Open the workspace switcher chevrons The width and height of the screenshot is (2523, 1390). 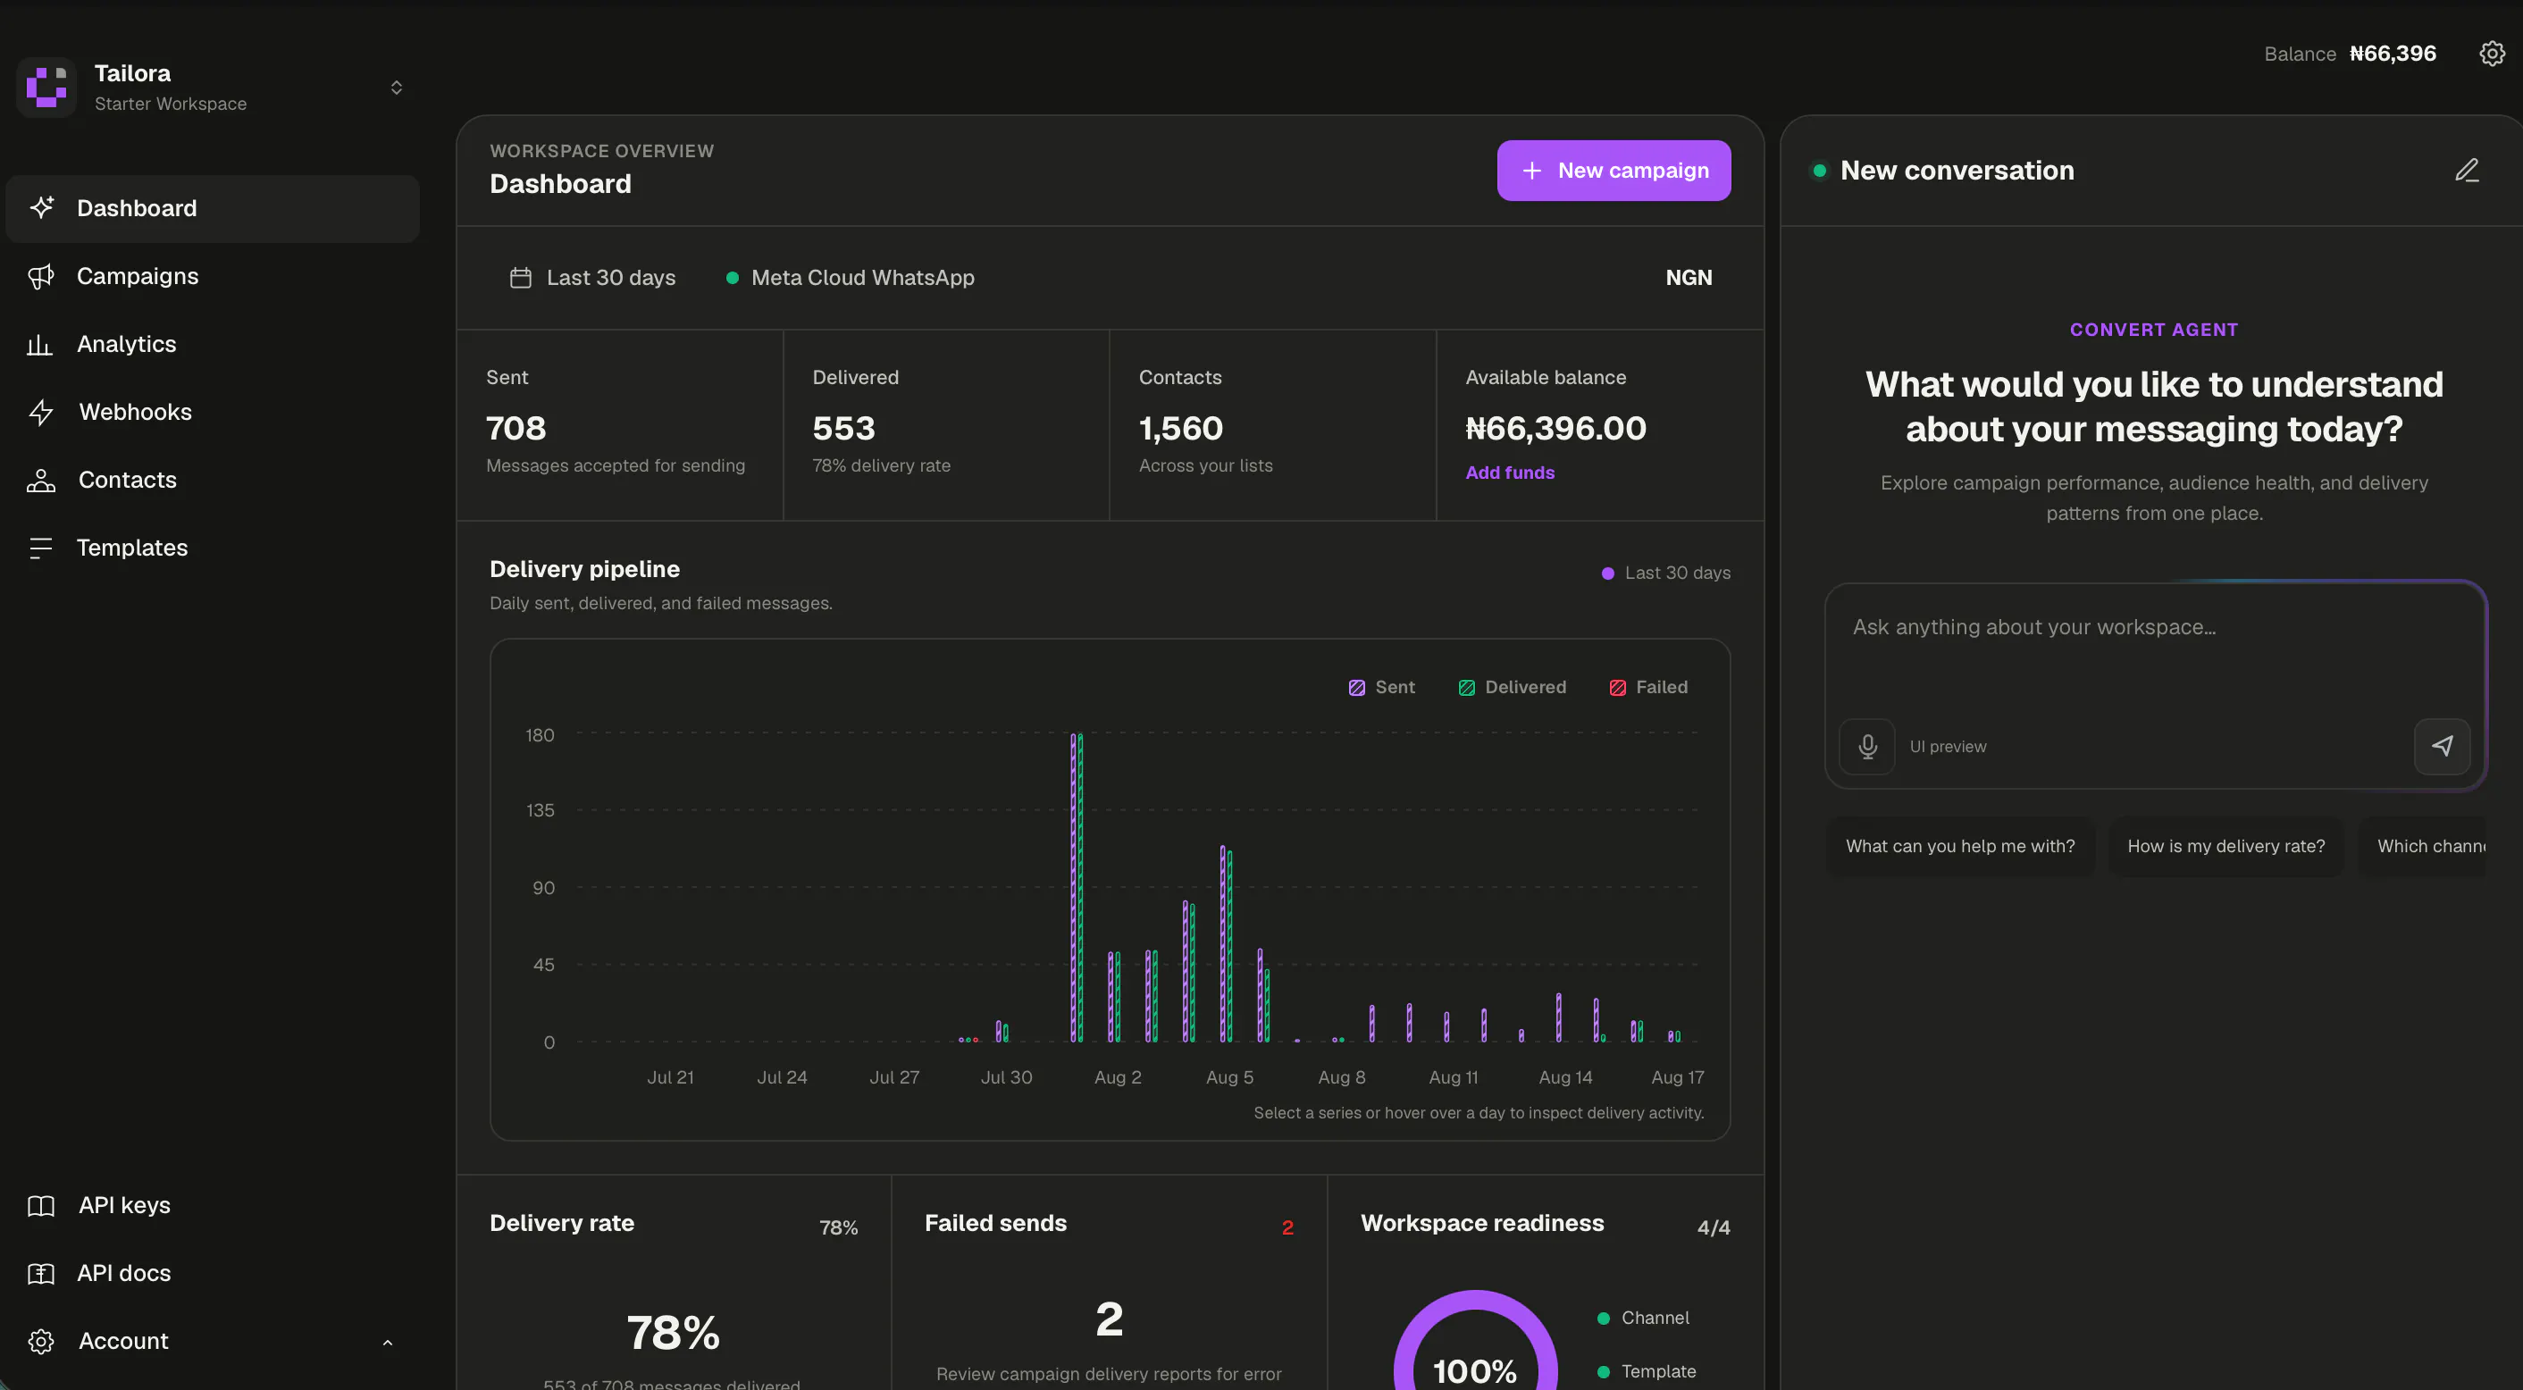pyautogui.click(x=397, y=88)
